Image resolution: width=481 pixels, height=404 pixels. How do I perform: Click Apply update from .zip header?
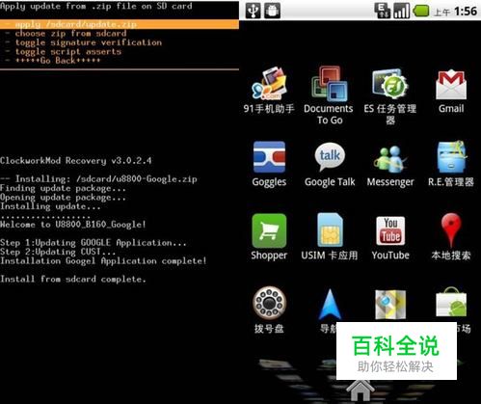click(x=96, y=6)
